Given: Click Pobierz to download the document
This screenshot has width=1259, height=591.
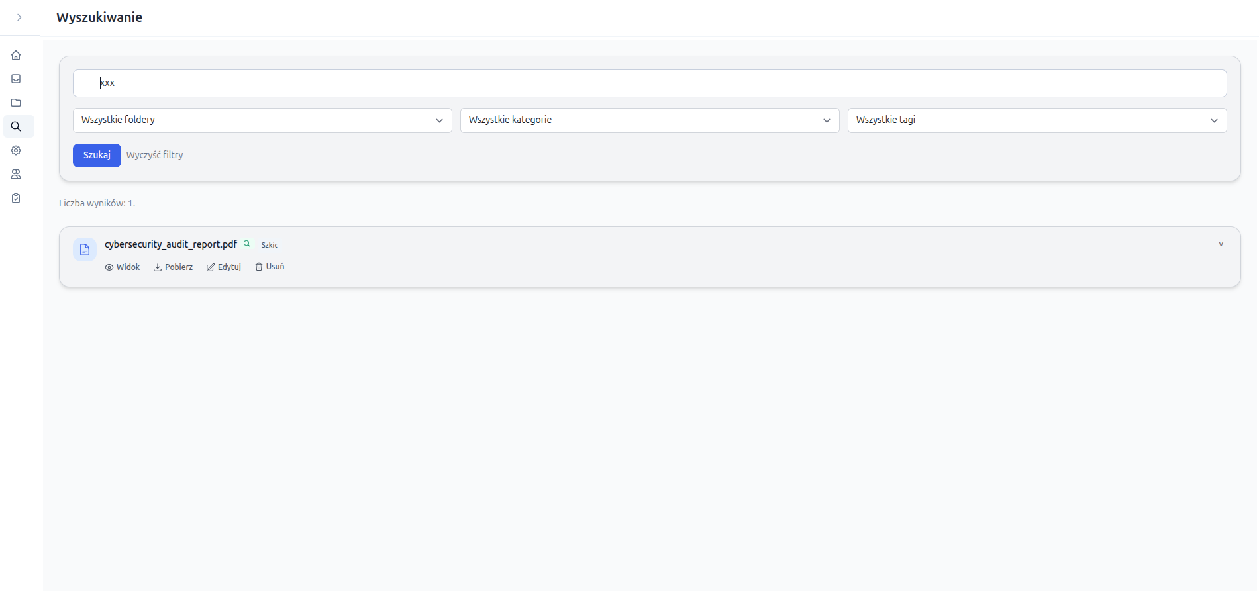Looking at the screenshot, I should click(173, 267).
